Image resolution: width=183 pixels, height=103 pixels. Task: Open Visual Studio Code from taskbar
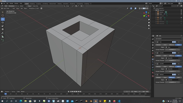pyautogui.click(x=119, y=101)
